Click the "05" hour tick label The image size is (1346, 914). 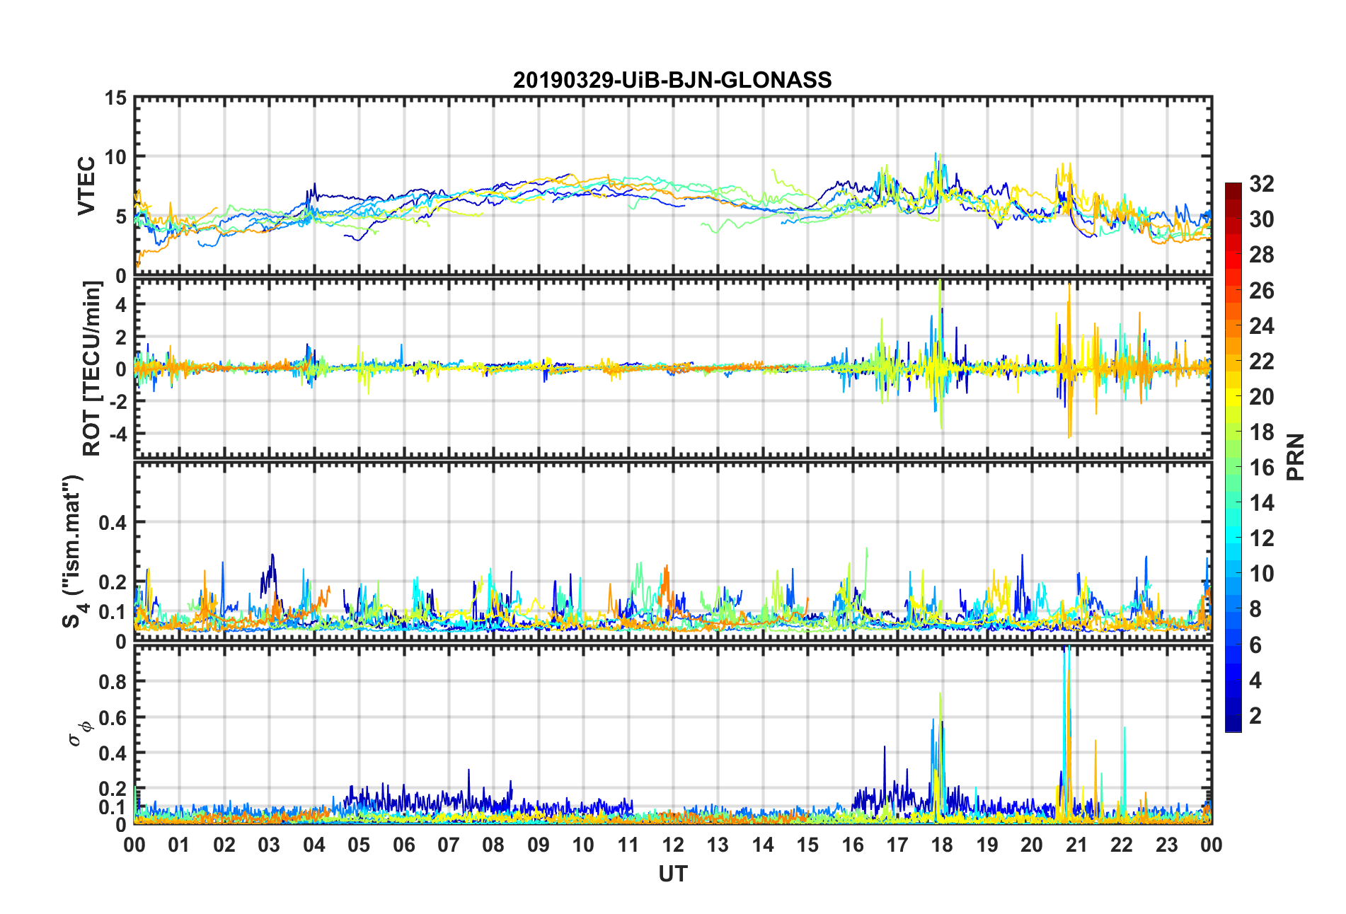(x=359, y=845)
